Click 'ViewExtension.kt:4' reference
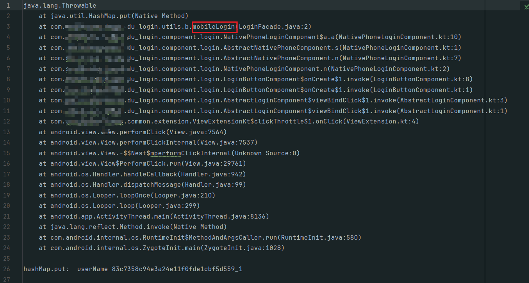This screenshot has width=529, height=283. coord(381,122)
